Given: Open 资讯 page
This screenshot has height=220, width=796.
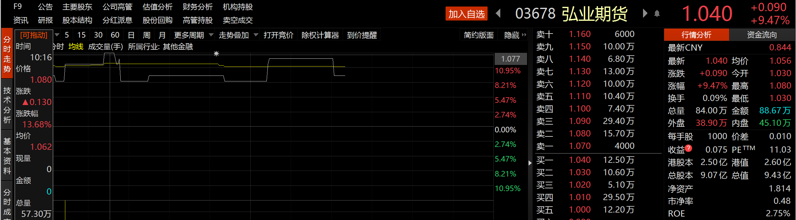Looking at the screenshot, I should pos(21,20).
